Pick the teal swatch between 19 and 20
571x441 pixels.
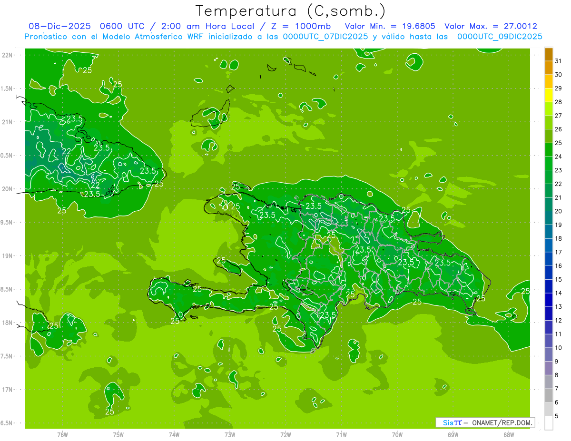[x=549, y=218]
